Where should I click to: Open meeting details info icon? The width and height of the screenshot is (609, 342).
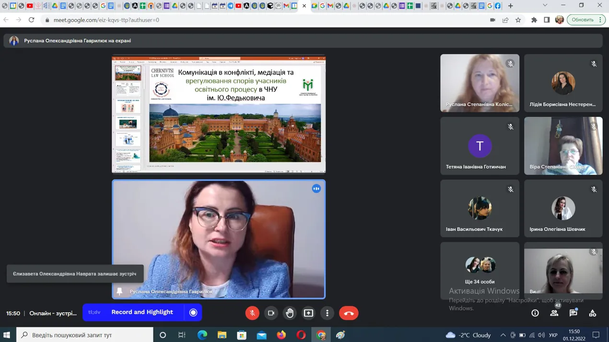click(x=535, y=313)
